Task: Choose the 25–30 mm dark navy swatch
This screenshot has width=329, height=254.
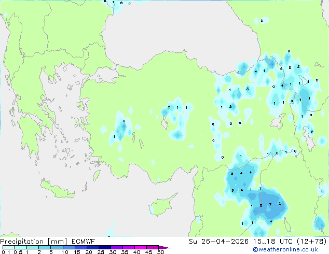Action: (x=104, y=247)
